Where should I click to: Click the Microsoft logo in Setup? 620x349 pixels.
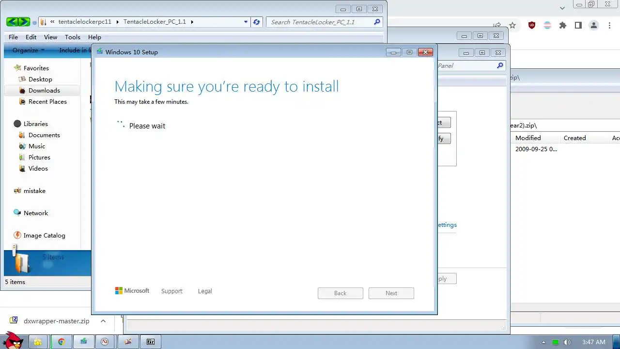pos(132,291)
